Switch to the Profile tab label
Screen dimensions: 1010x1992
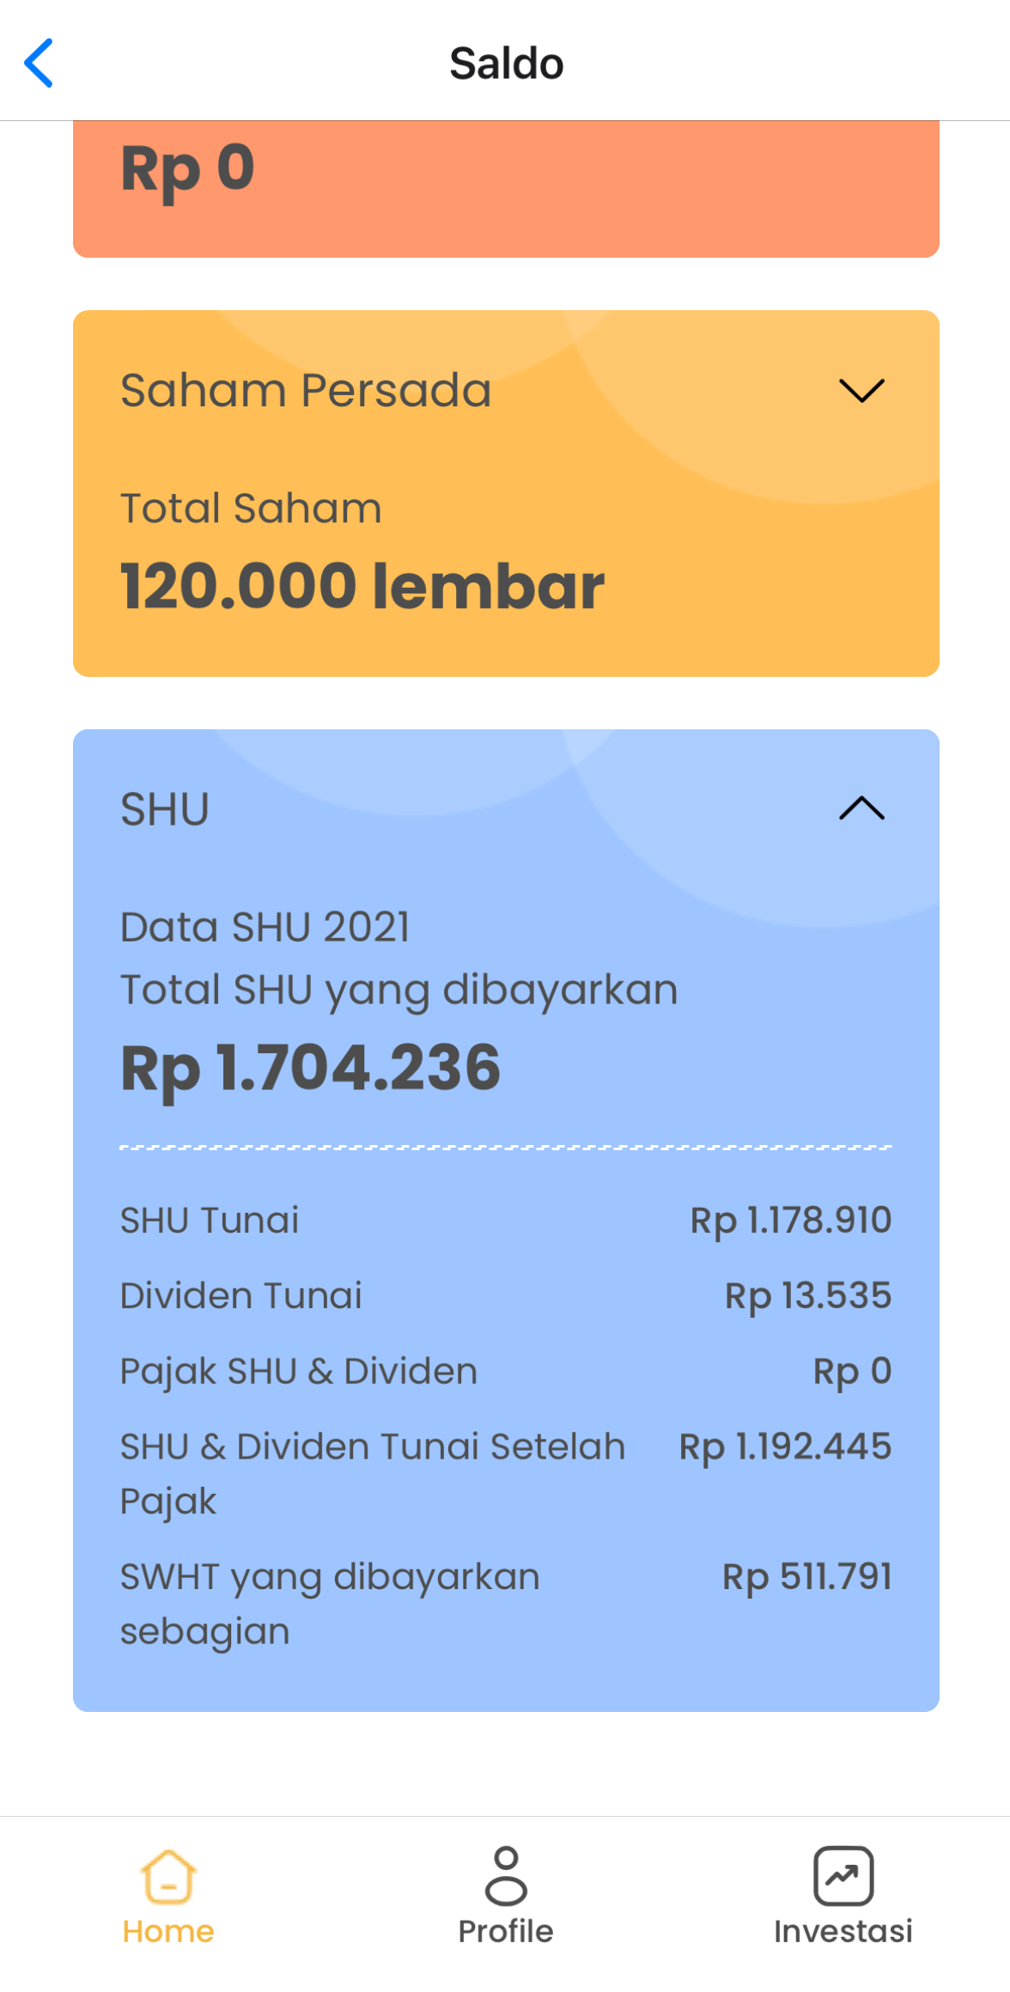tap(506, 1932)
